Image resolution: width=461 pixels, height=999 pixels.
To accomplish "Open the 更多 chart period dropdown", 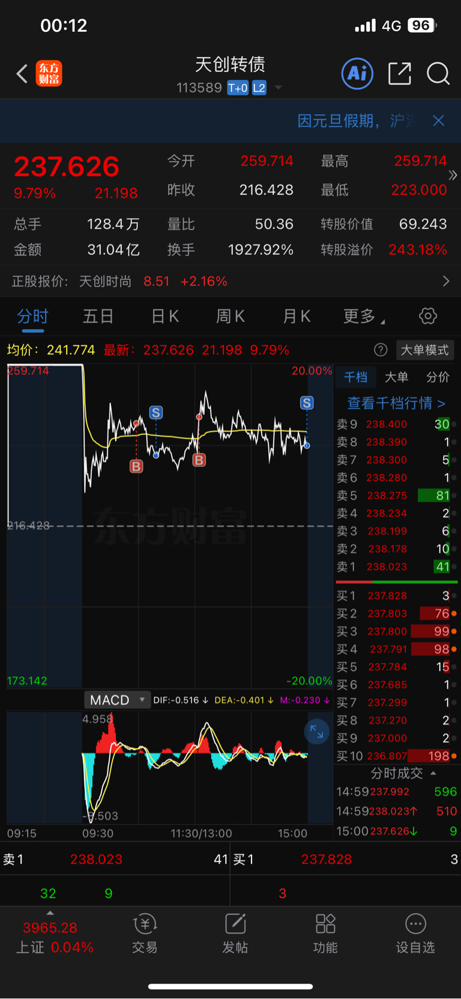I will pyautogui.click(x=364, y=316).
